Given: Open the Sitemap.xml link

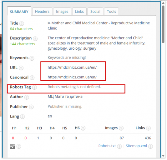Looking at the screenshot, I should 136,146.
